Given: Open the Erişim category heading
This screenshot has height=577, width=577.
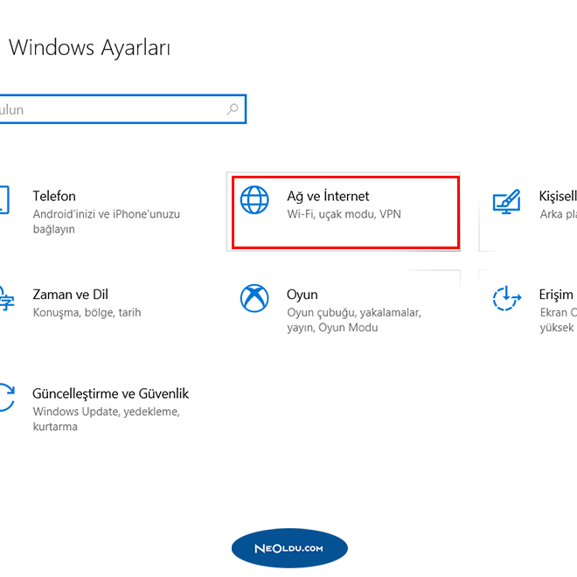Looking at the screenshot, I should 556,295.
